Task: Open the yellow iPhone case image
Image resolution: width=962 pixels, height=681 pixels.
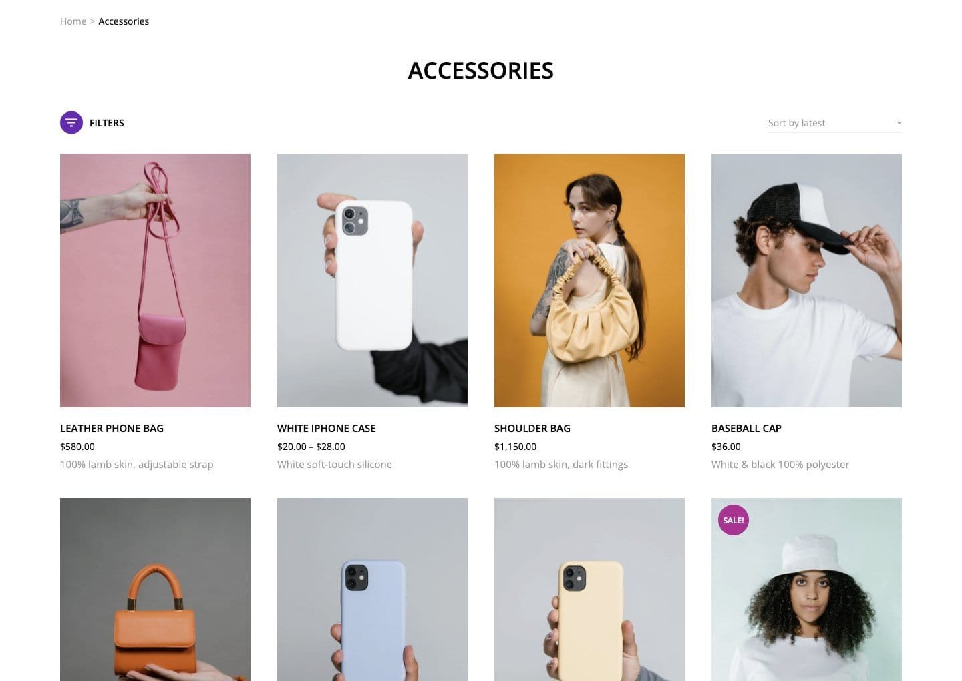Action: tap(589, 590)
